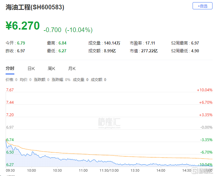
Task: Click the 13:30 time axis marker
Action: (135, 170)
